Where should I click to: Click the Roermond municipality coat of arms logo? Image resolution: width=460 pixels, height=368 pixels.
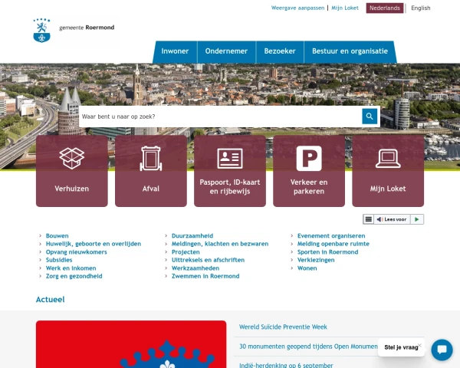41,31
